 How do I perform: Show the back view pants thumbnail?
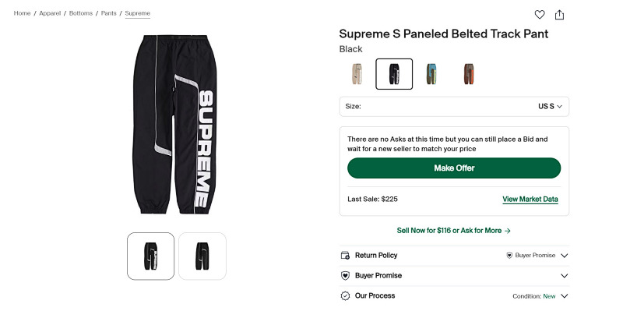202,256
